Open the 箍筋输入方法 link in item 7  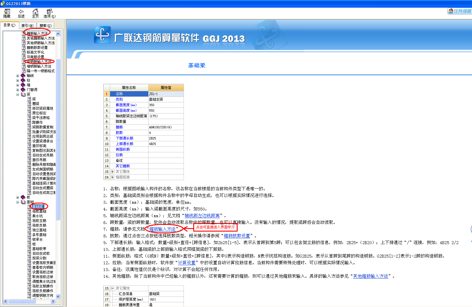click(162, 229)
